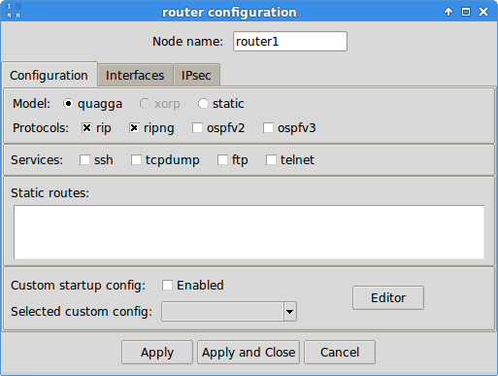Enable the ftp service checkbox
This screenshot has width=498, height=376.
[x=222, y=160]
